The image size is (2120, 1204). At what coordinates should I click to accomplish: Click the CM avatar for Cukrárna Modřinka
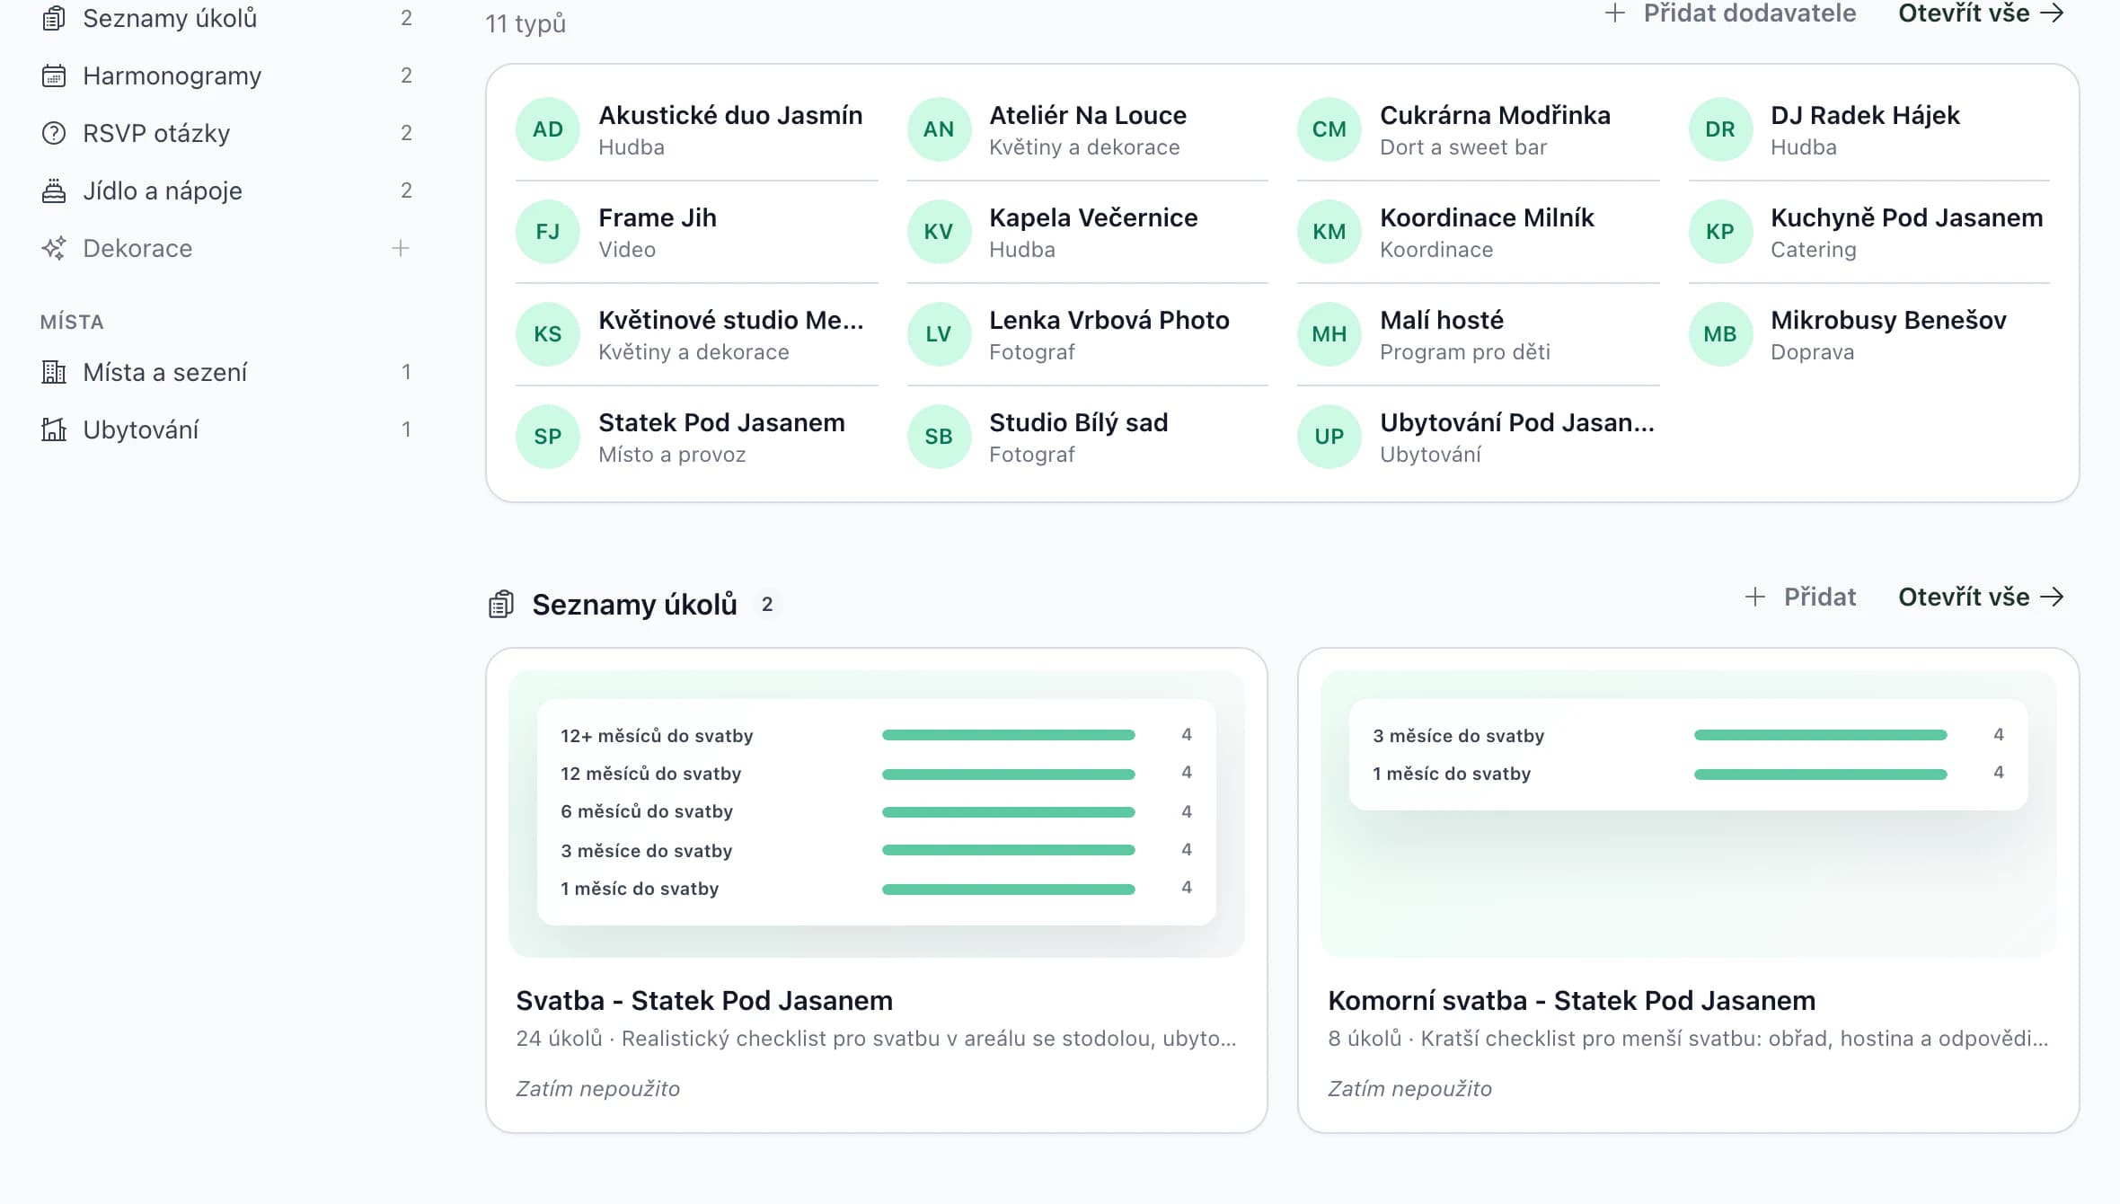1329,129
